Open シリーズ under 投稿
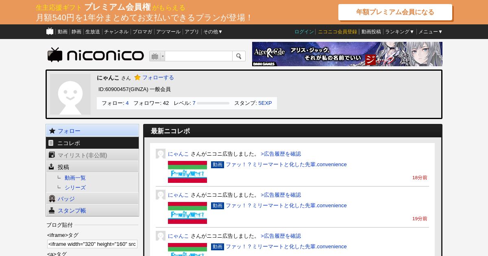 coord(75,188)
